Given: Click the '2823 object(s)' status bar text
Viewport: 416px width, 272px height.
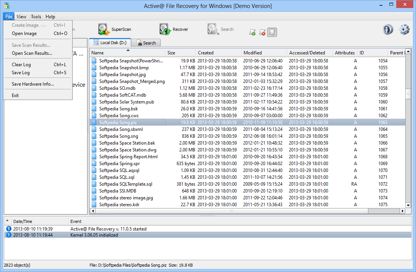Looking at the screenshot, I should (17, 265).
